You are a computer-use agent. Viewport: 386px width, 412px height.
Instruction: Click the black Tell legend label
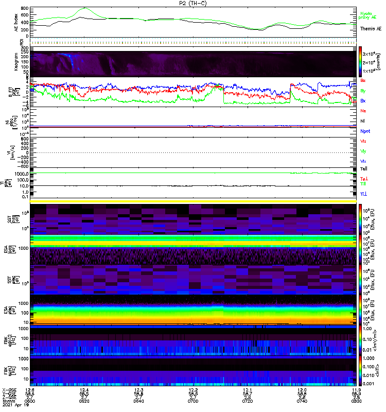tap(364, 169)
